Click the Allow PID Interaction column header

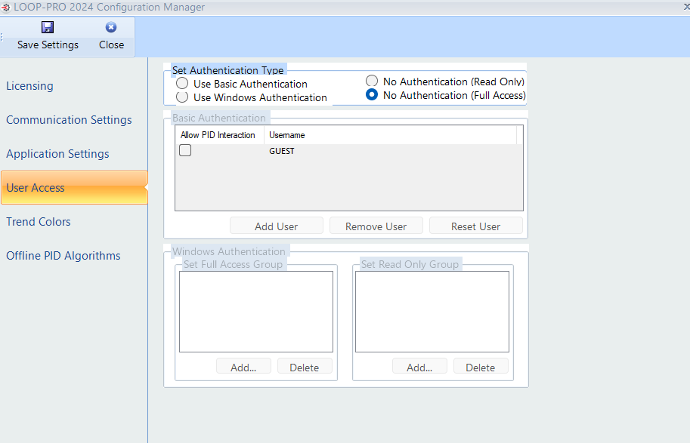click(220, 135)
